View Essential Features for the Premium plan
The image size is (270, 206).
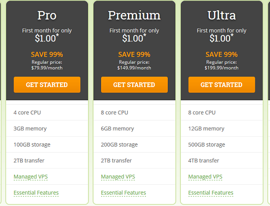(124, 192)
